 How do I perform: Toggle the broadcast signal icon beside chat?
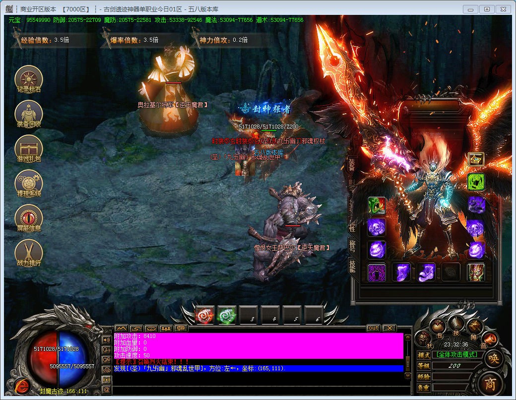tap(107, 380)
